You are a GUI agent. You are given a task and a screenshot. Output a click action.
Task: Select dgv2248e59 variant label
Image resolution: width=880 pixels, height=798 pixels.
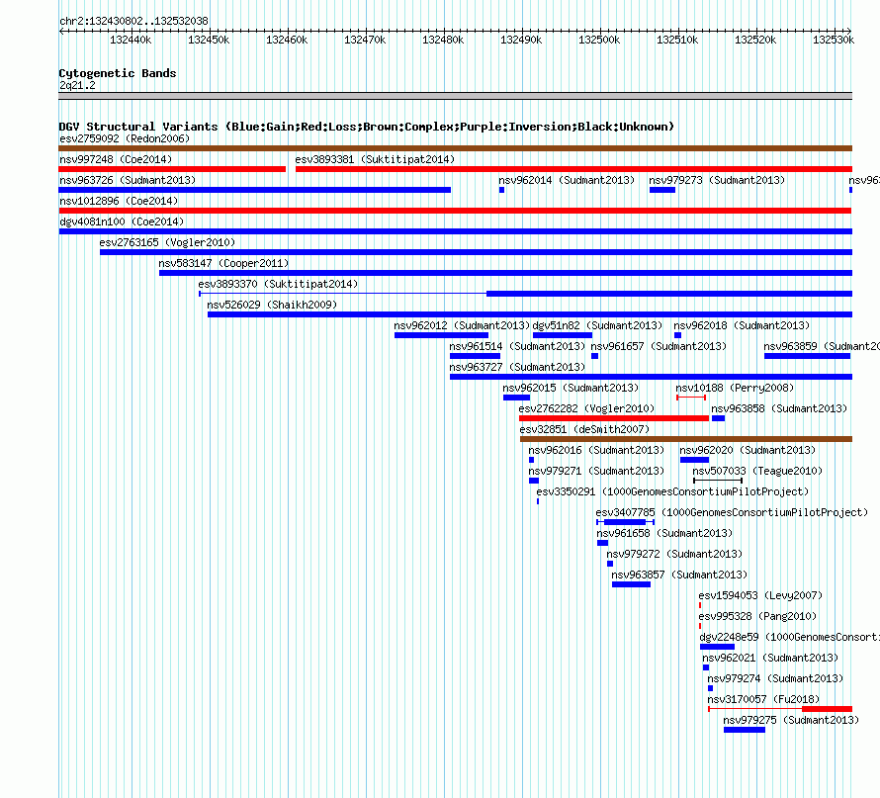[790, 637]
